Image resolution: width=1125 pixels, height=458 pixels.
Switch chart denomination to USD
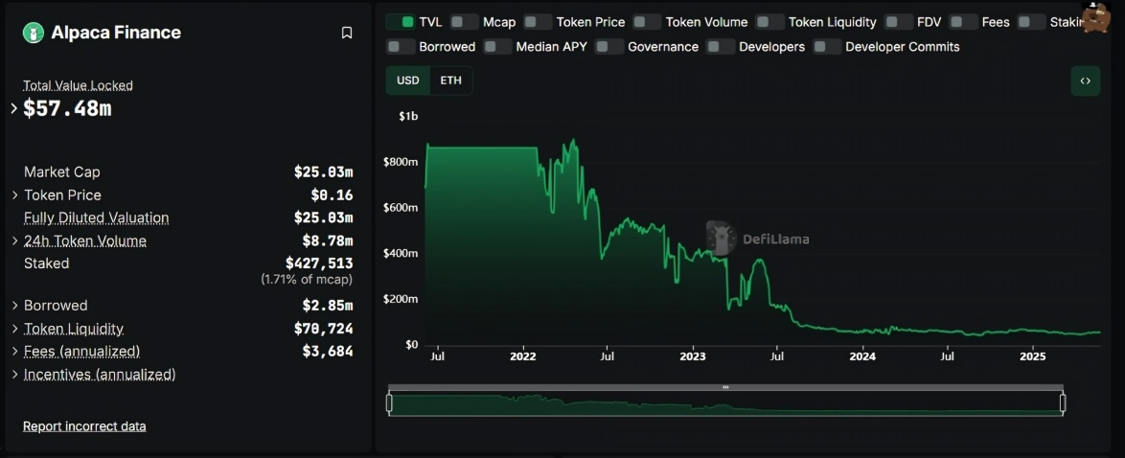click(x=408, y=80)
